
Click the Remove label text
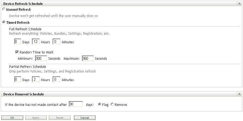121,105
